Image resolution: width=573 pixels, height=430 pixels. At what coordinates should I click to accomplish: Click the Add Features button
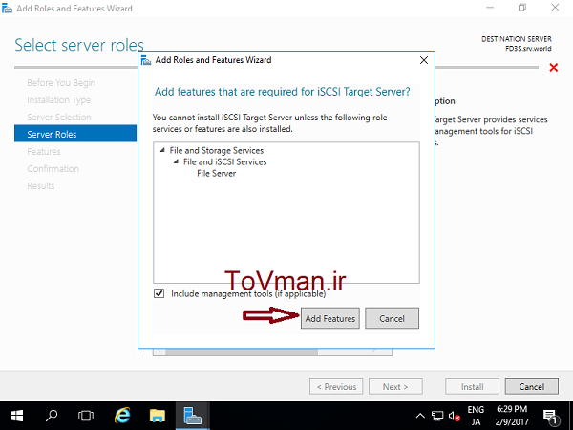coord(329,318)
